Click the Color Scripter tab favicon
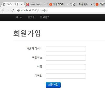105x102 pixels. click(x=28, y=4)
